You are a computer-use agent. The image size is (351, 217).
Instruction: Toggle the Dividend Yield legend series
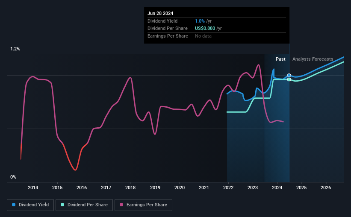click(x=30, y=205)
